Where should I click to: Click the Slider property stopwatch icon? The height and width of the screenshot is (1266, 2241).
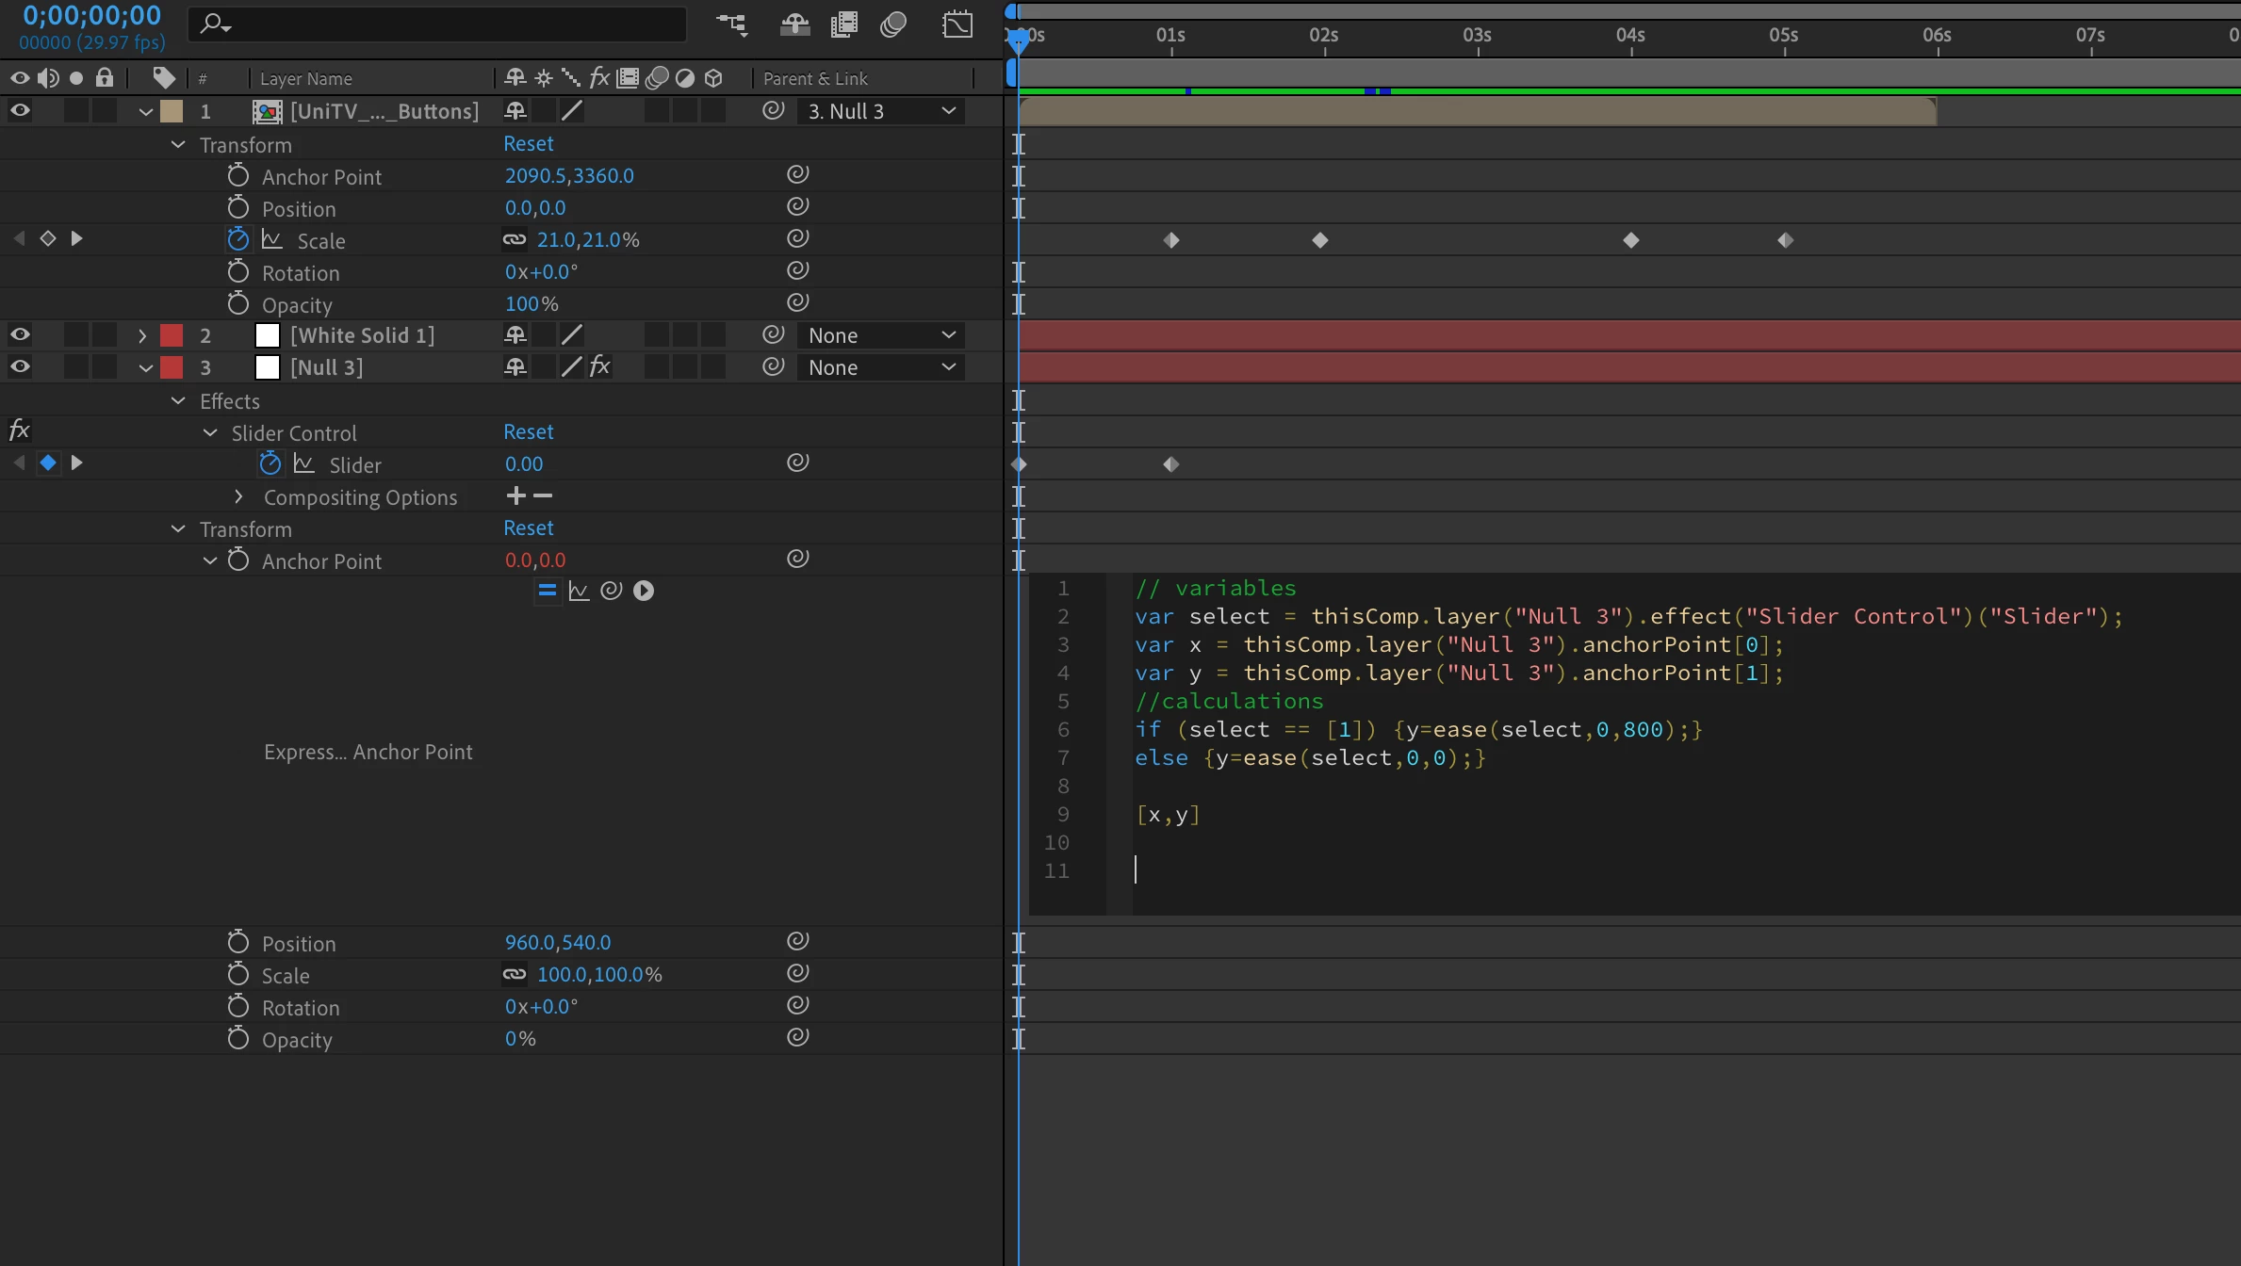[270, 463]
